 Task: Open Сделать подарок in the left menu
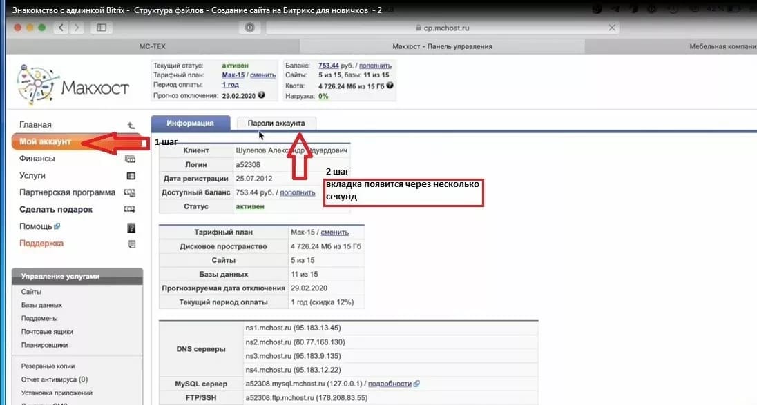tap(56, 209)
